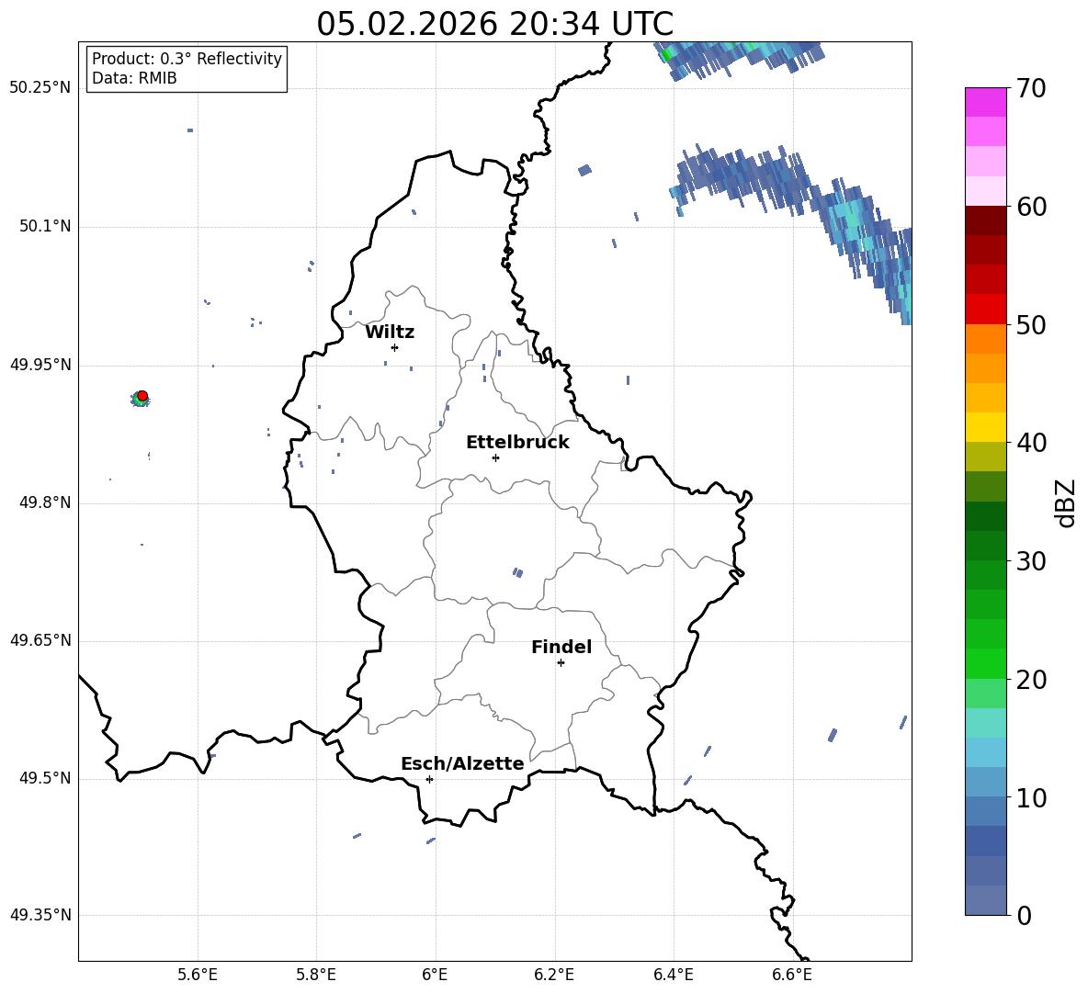Screen dimensions: 1088x993
Task: Click the colorbar tick label 10
Action: 1031,797
